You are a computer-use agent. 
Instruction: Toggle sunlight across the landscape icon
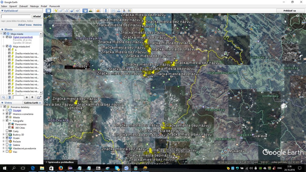[x=91, y=11]
